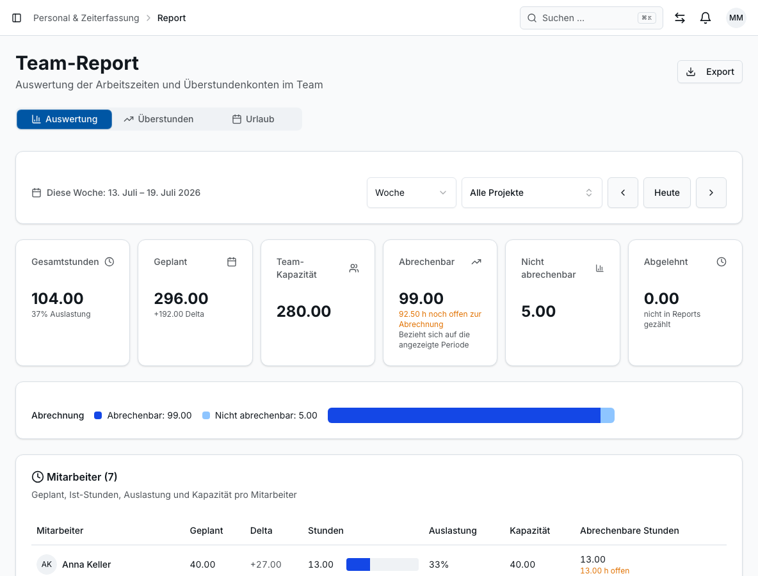Click the 280.00 Team-Kapazität value
This screenshot has width=758, height=576.
pos(303,311)
